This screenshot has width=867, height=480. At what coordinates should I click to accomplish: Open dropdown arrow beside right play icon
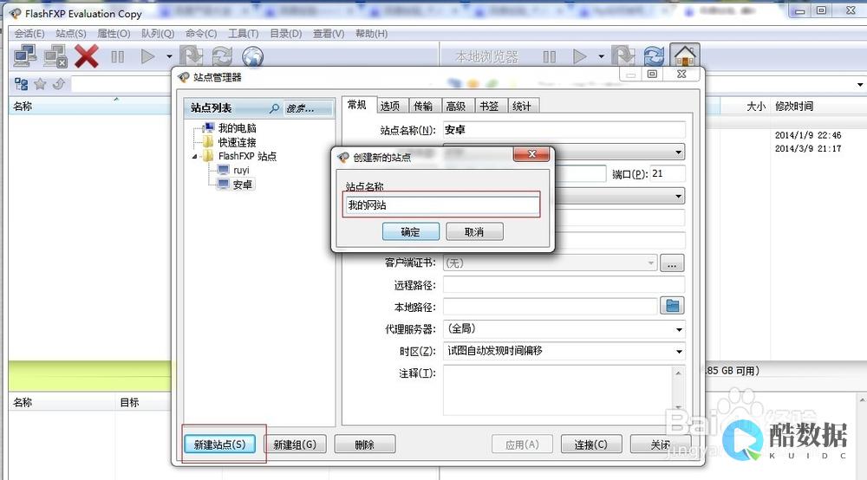click(x=601, y=56)
